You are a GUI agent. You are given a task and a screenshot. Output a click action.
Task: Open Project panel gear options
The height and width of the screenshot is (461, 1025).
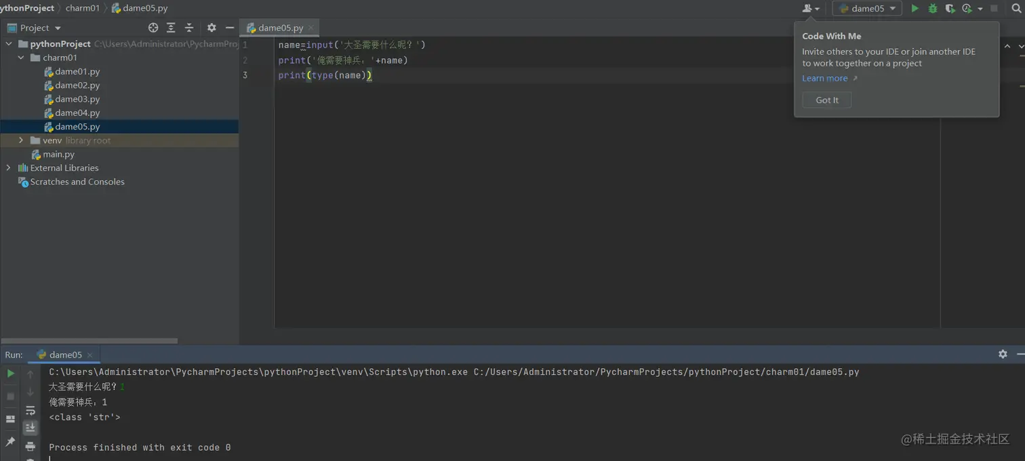pos(212,28)
